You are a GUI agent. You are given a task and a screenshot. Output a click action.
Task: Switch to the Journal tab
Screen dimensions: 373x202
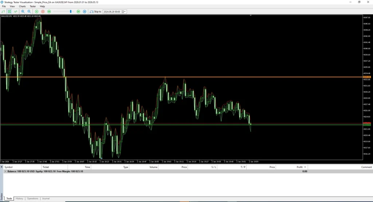[x=46, y=198]
